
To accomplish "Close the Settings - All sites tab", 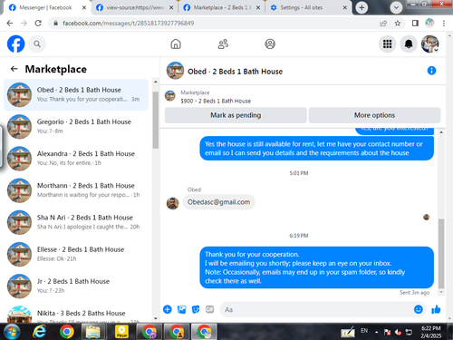I will [344, 8].
